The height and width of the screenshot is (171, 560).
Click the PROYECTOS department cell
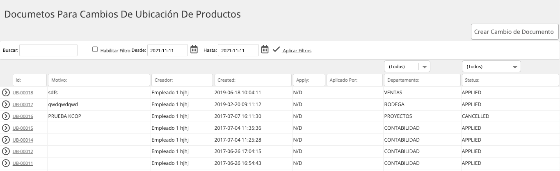pyautogui.click(x=398, y=116)
